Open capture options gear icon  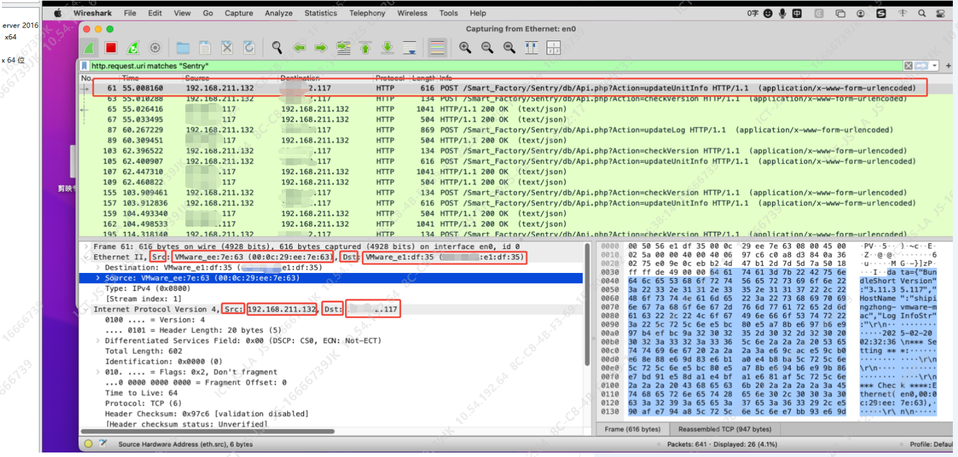click(155, 48)
